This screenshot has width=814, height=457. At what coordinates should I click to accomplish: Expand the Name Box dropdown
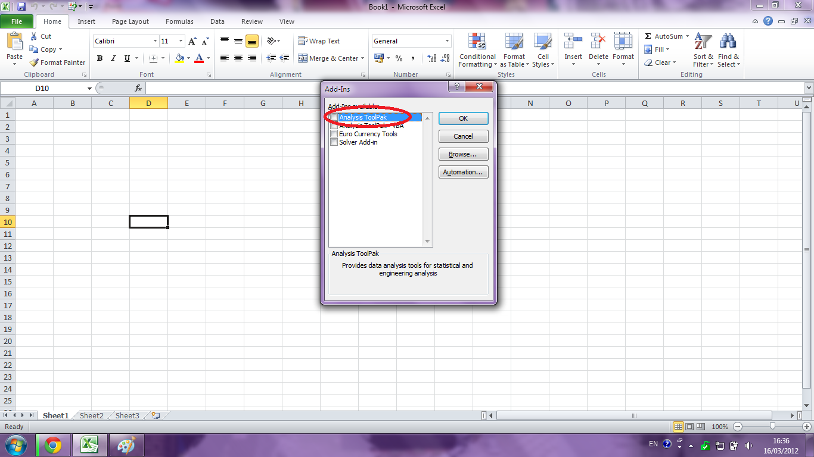pyautogui.click(x=89, y=88)
